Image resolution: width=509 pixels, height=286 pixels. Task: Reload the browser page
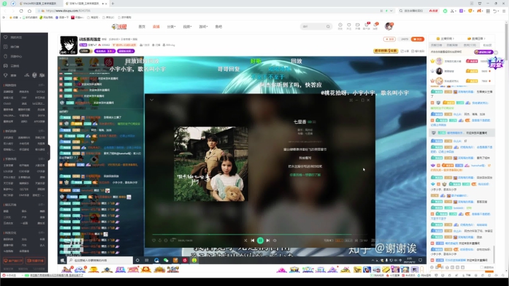(x=21, y=11)
